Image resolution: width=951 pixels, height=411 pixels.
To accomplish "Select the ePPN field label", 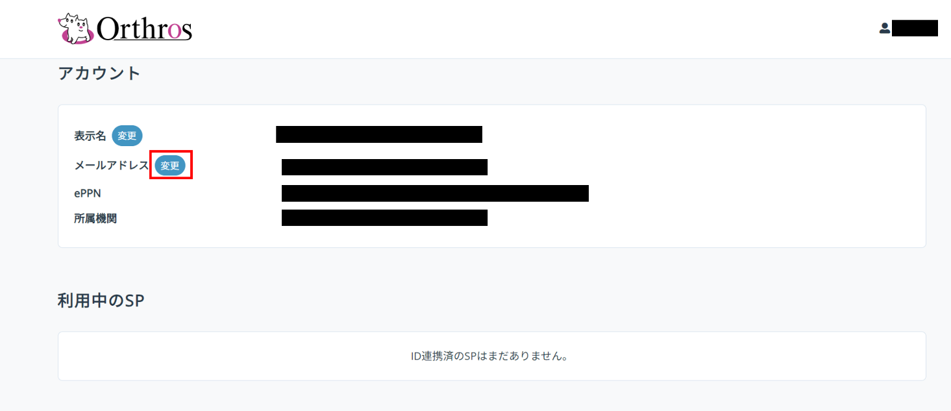I will (x=88, y=193).
